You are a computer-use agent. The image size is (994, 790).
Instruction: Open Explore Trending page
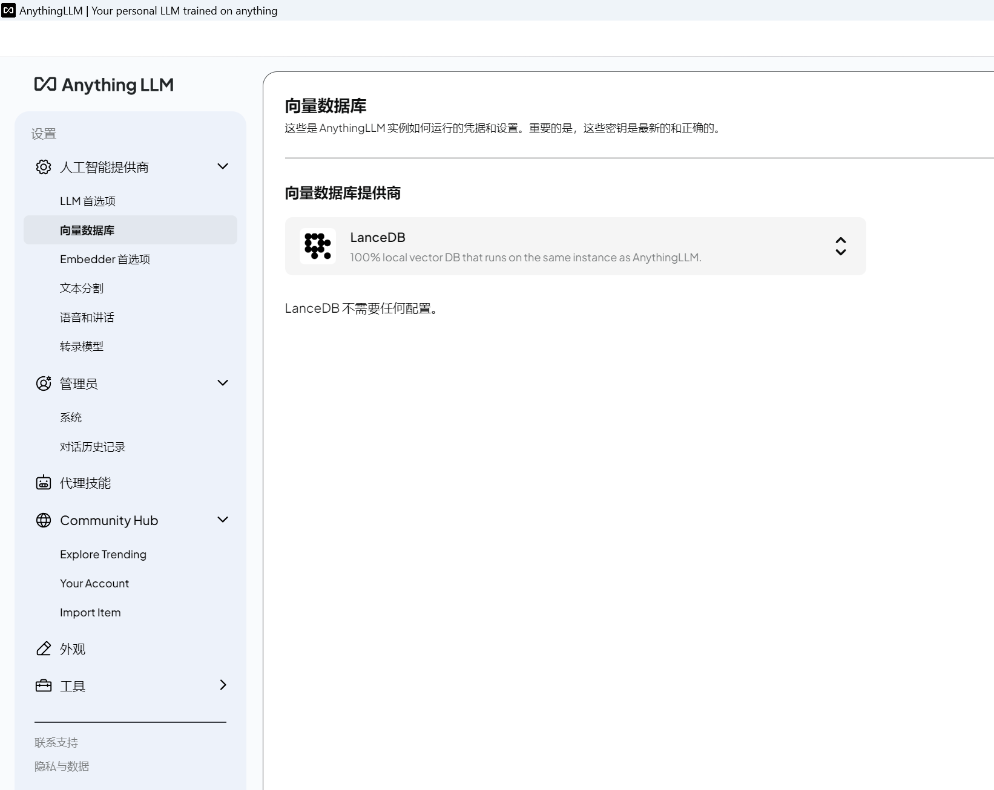(x=104, y=555)
